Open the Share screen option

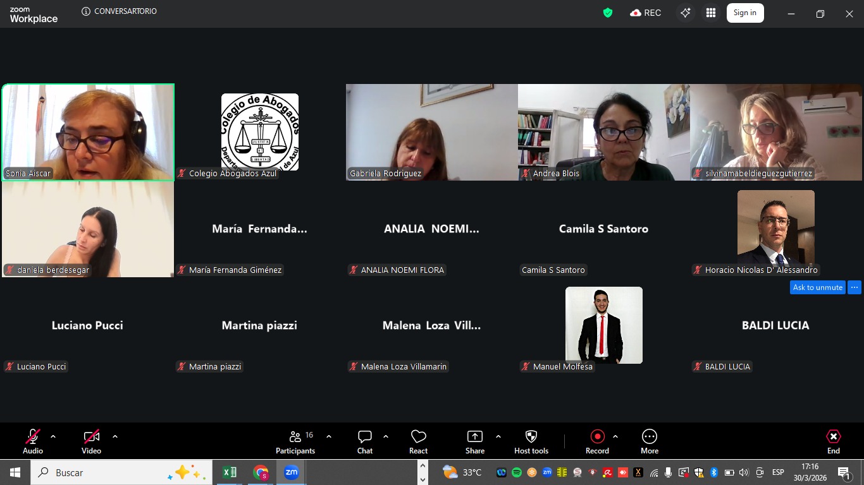pos(474,441)
